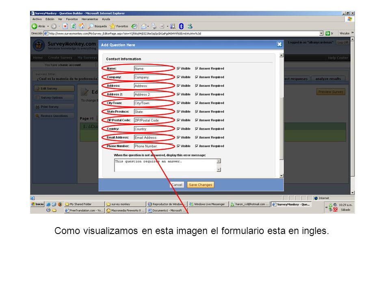Launch Internet Explorer from quick launch
The width and height of the screenshot is (390, 292).
[x=48, y=204]
